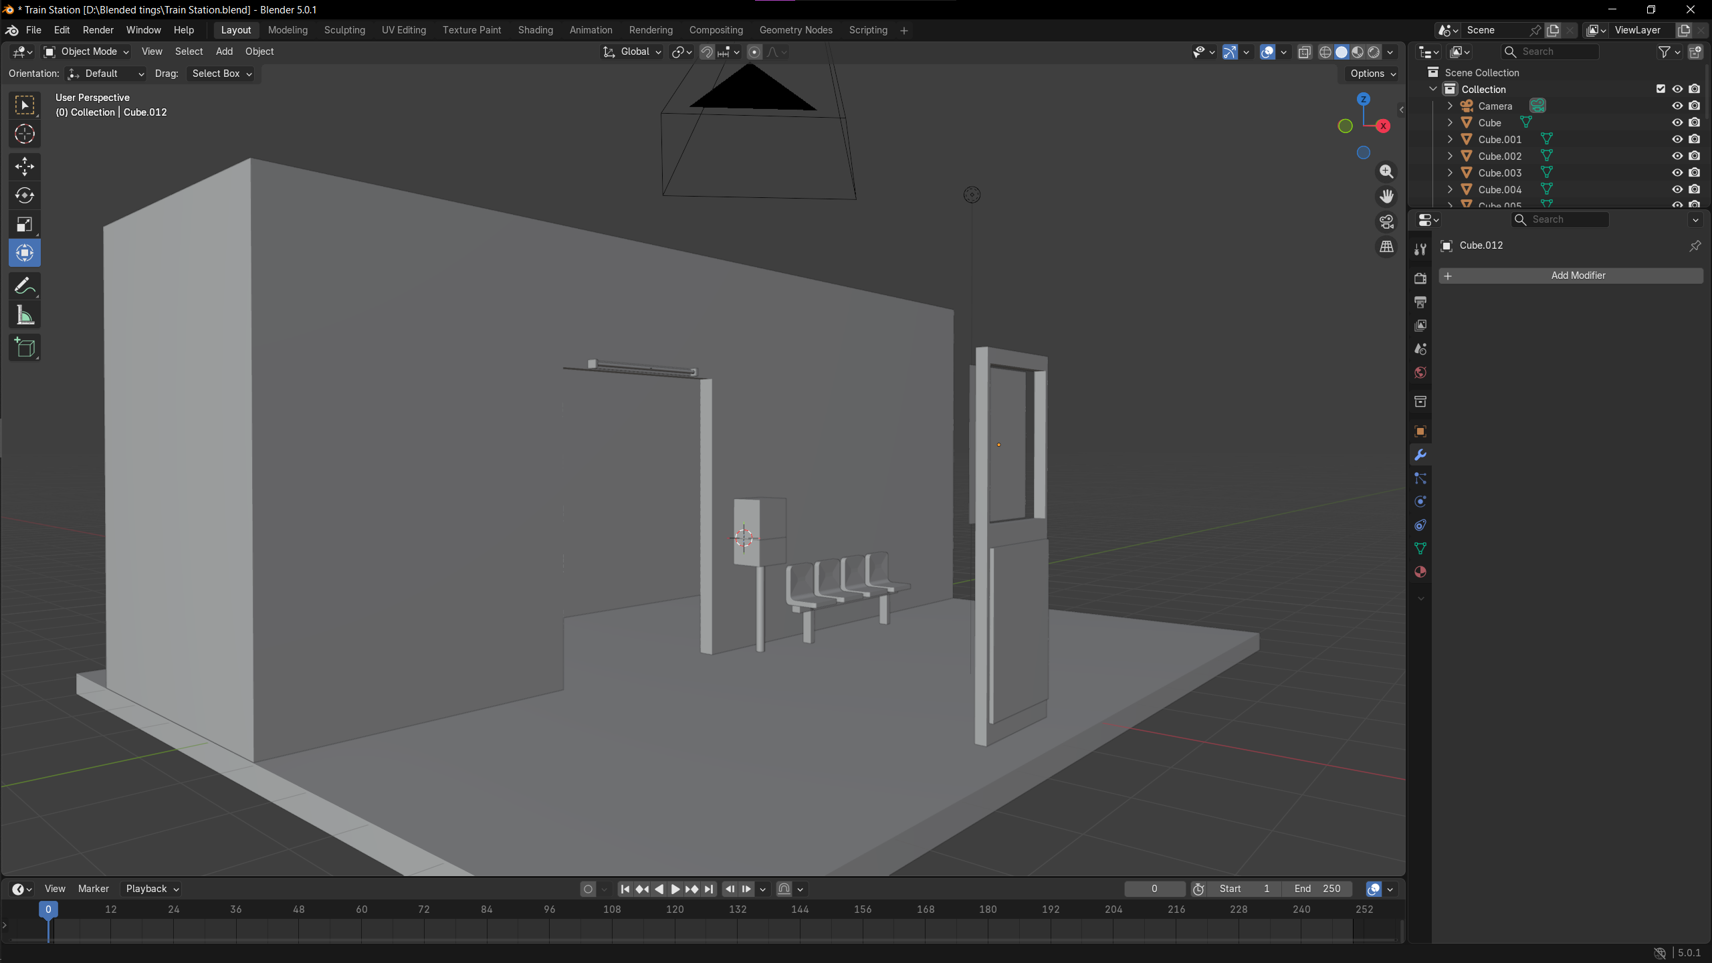Open the viewport Options dropdown
Viewport: 1712px width, 963px height.
point(1373,74)
